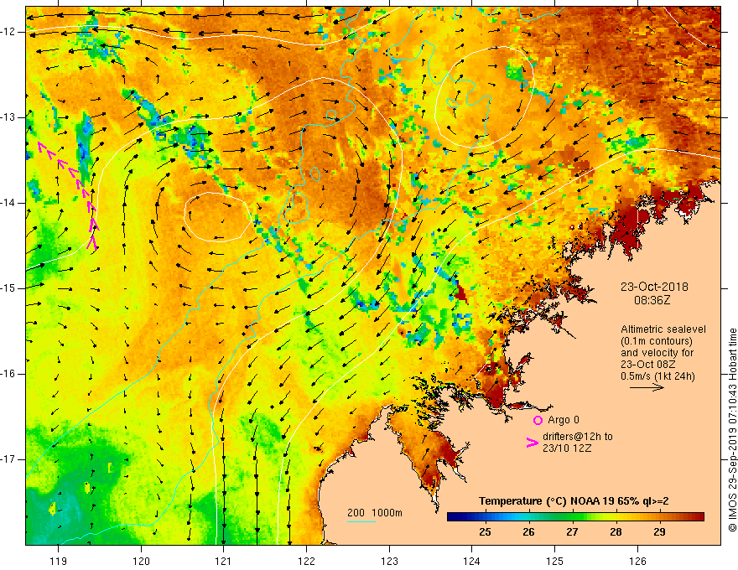738x570 pixels.
Task: Click the 'drifters@12h to' legend text
Action: [578, 437]
